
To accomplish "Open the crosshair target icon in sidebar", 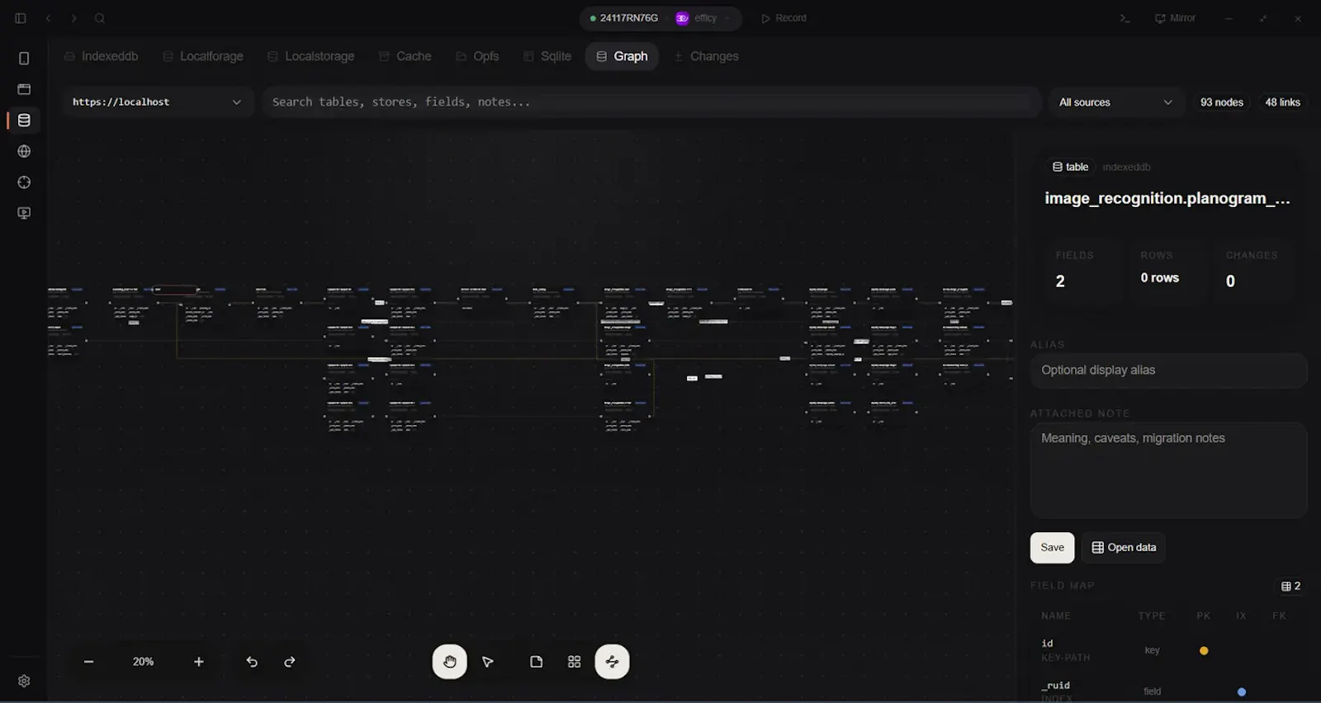I will coord(24,182).
